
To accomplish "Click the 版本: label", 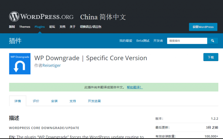I will (x=159, y=118).
